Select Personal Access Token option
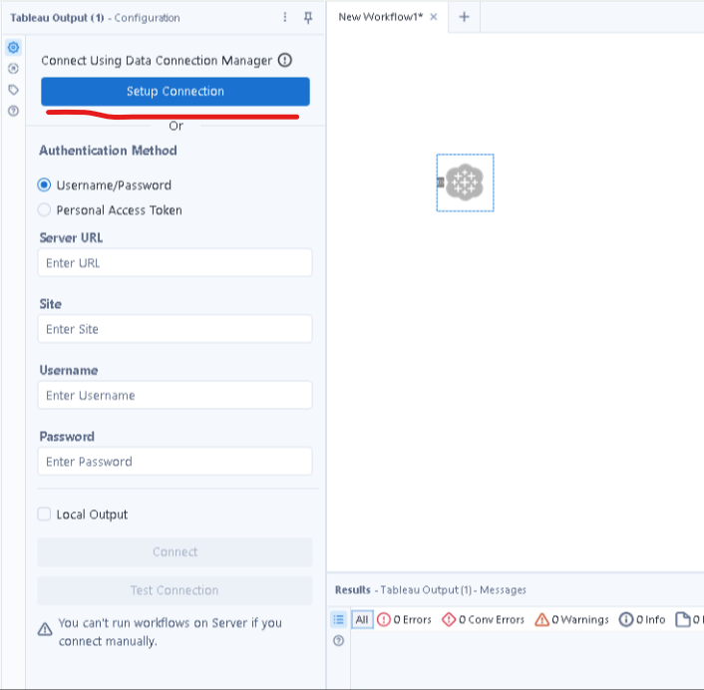The height and width of the screenshot is (690, 704). pos(44,209)
